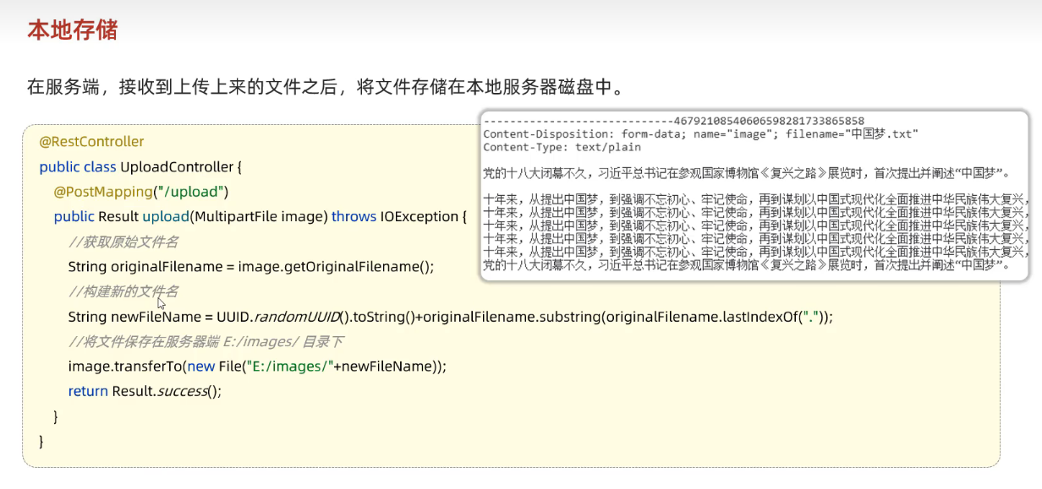The image size is (1042, 489).
Task: Click the 本地存储 slide heading
Action: tap(72, 30)
